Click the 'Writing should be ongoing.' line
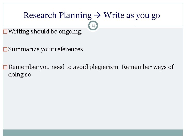This screenshot has width=186, height=139. (45, 32)
